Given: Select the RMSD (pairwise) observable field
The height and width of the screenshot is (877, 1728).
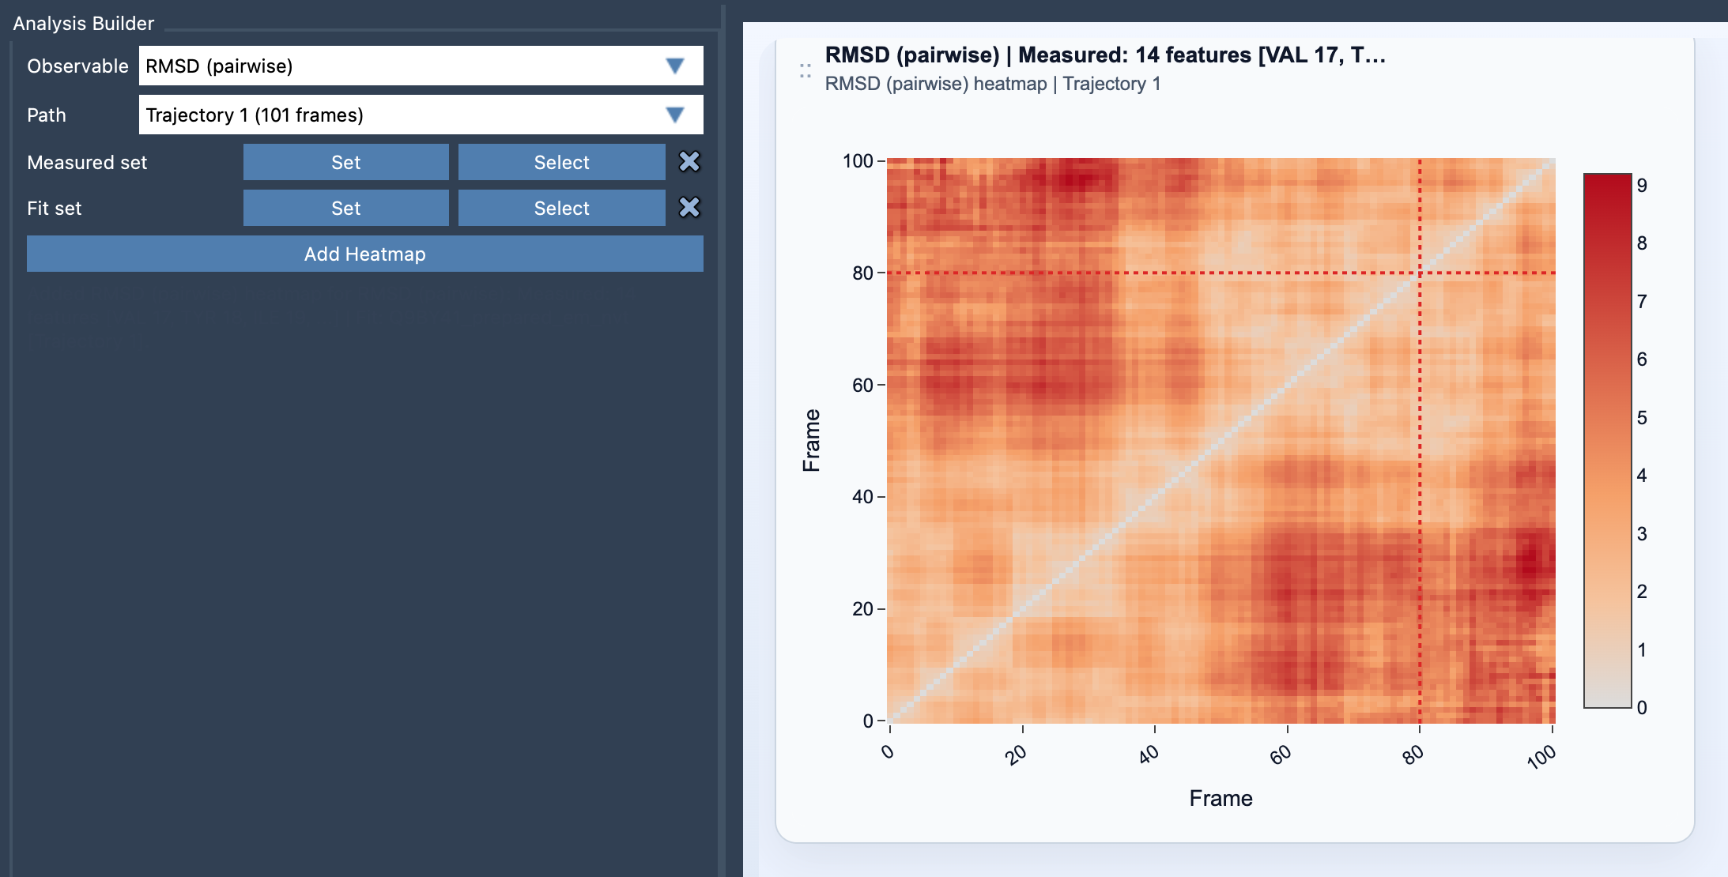Looking at the screenshot, I should 356,66.
